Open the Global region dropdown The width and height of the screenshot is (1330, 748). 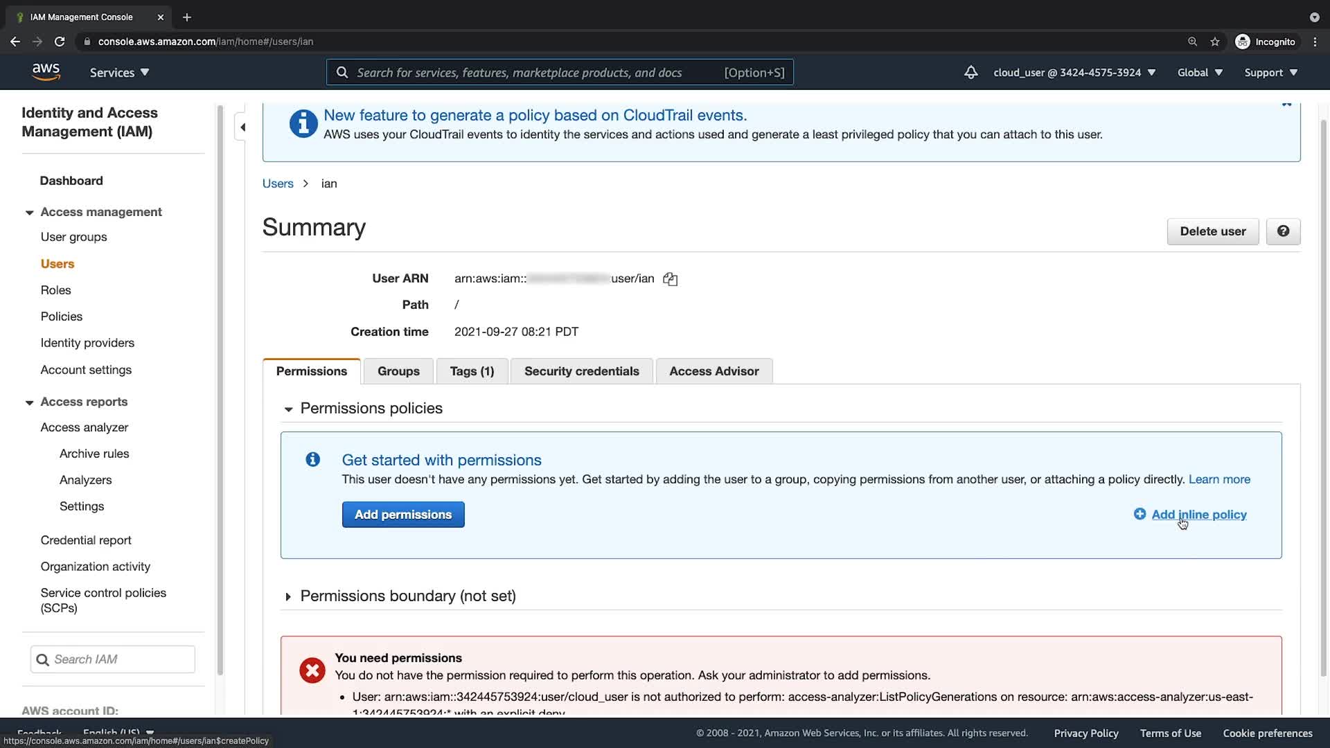point(1200,72)
